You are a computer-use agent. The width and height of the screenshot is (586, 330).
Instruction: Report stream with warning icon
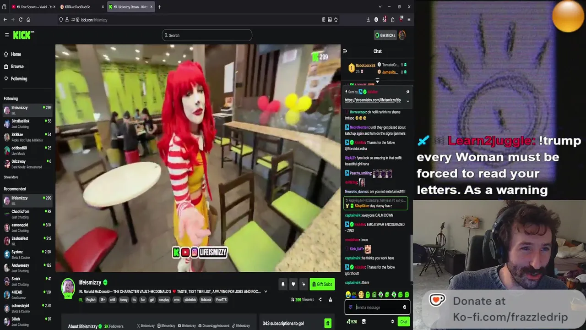[x=330, y=300]
